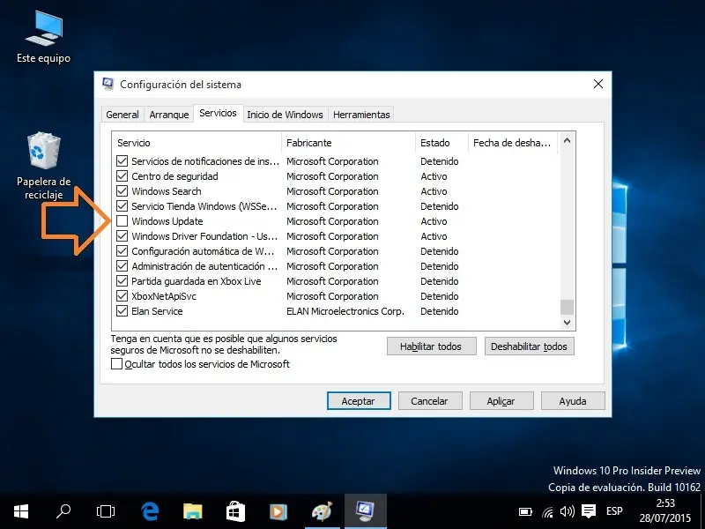The image size is (705, 529).
Task: Uncheck Administración de autenticación service
Action: click(122, 266)
